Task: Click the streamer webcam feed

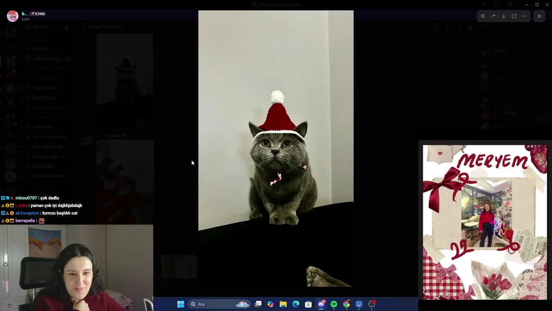Action: (x=76, y=267)
